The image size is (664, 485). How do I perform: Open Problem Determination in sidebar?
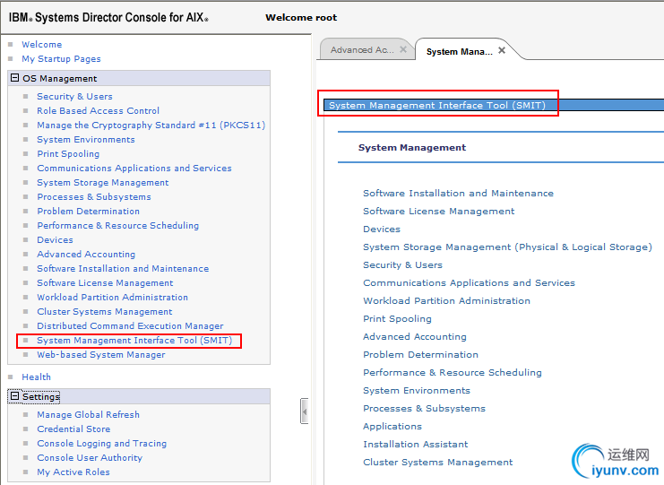[89, 212]
